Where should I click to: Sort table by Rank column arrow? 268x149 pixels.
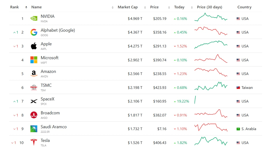pos(26,7)
